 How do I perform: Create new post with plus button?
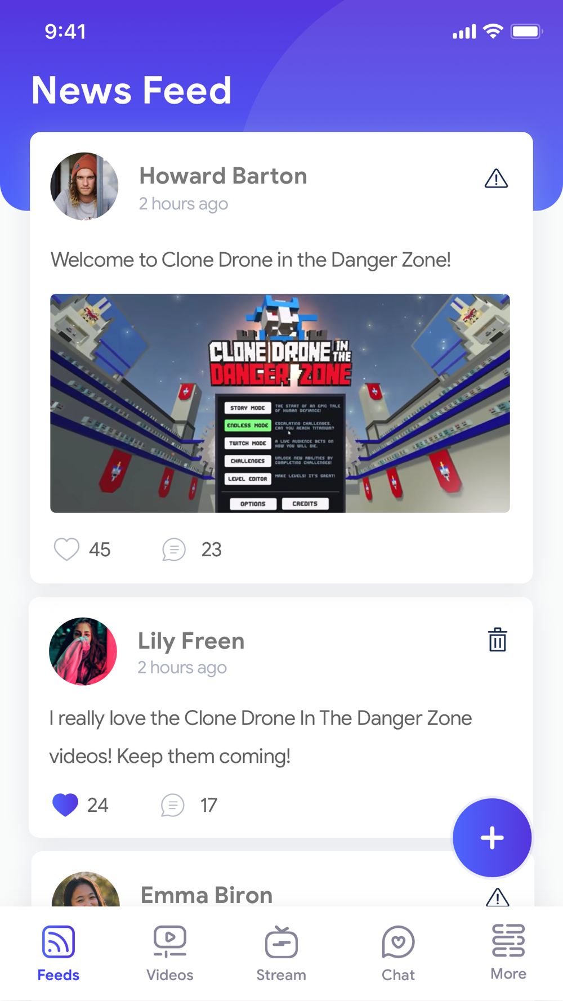pyautogui.click(x=492, y=838)
